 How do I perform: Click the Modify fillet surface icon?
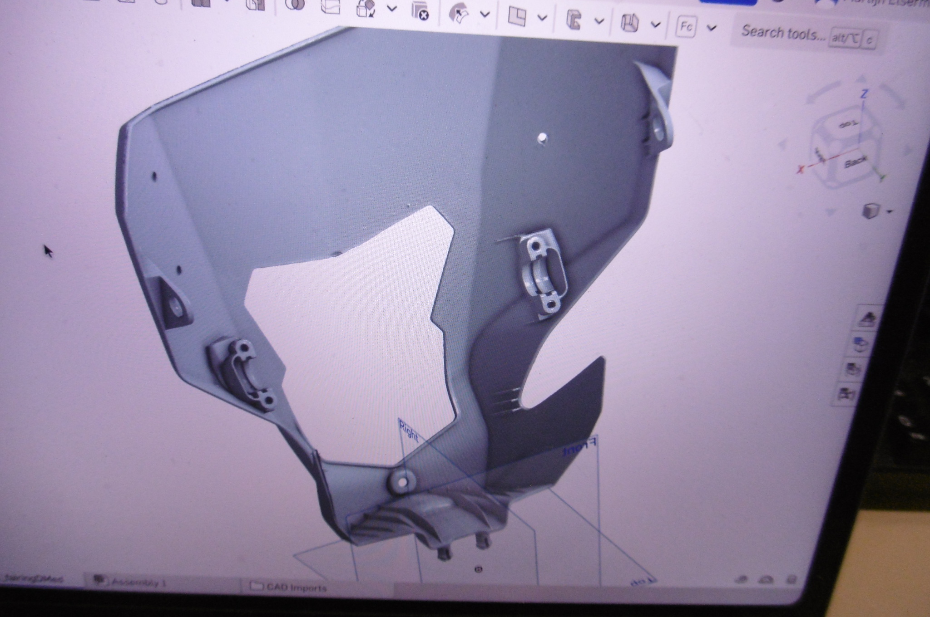click(x=459, y=14)
